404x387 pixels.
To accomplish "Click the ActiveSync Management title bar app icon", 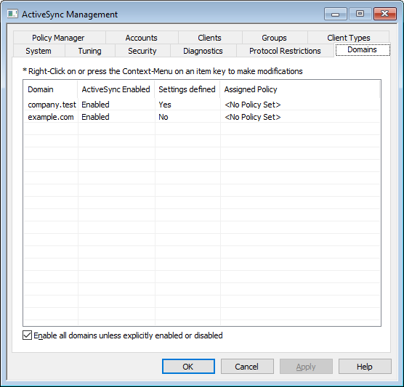I will 12,14.
